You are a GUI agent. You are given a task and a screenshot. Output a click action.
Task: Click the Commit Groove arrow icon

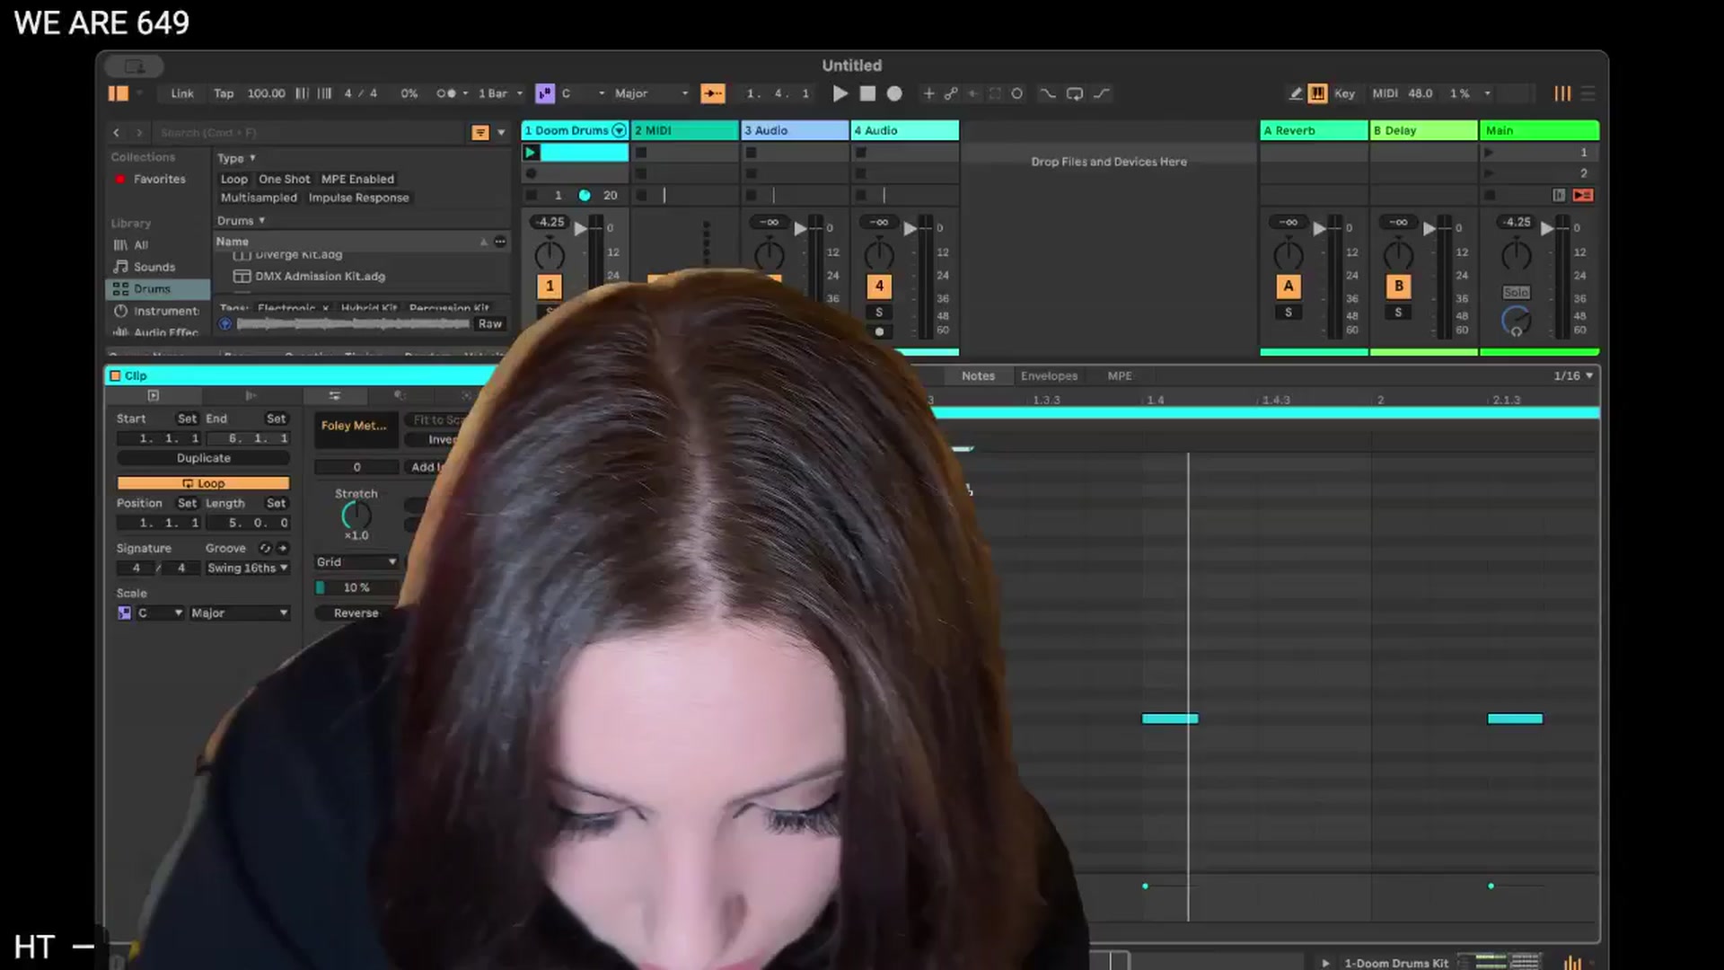pyautogui.click(x=282, y=548)
